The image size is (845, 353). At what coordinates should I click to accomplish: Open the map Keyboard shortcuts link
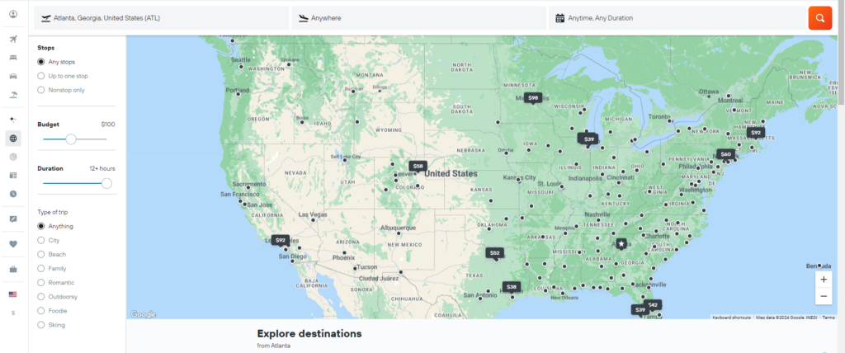731,318
